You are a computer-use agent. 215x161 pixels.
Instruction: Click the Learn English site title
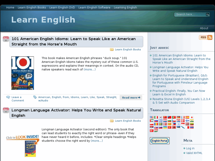pyautogui.click(x=43, y=19)
